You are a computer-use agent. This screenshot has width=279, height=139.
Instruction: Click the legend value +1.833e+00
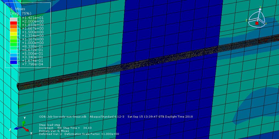[33, 25]
